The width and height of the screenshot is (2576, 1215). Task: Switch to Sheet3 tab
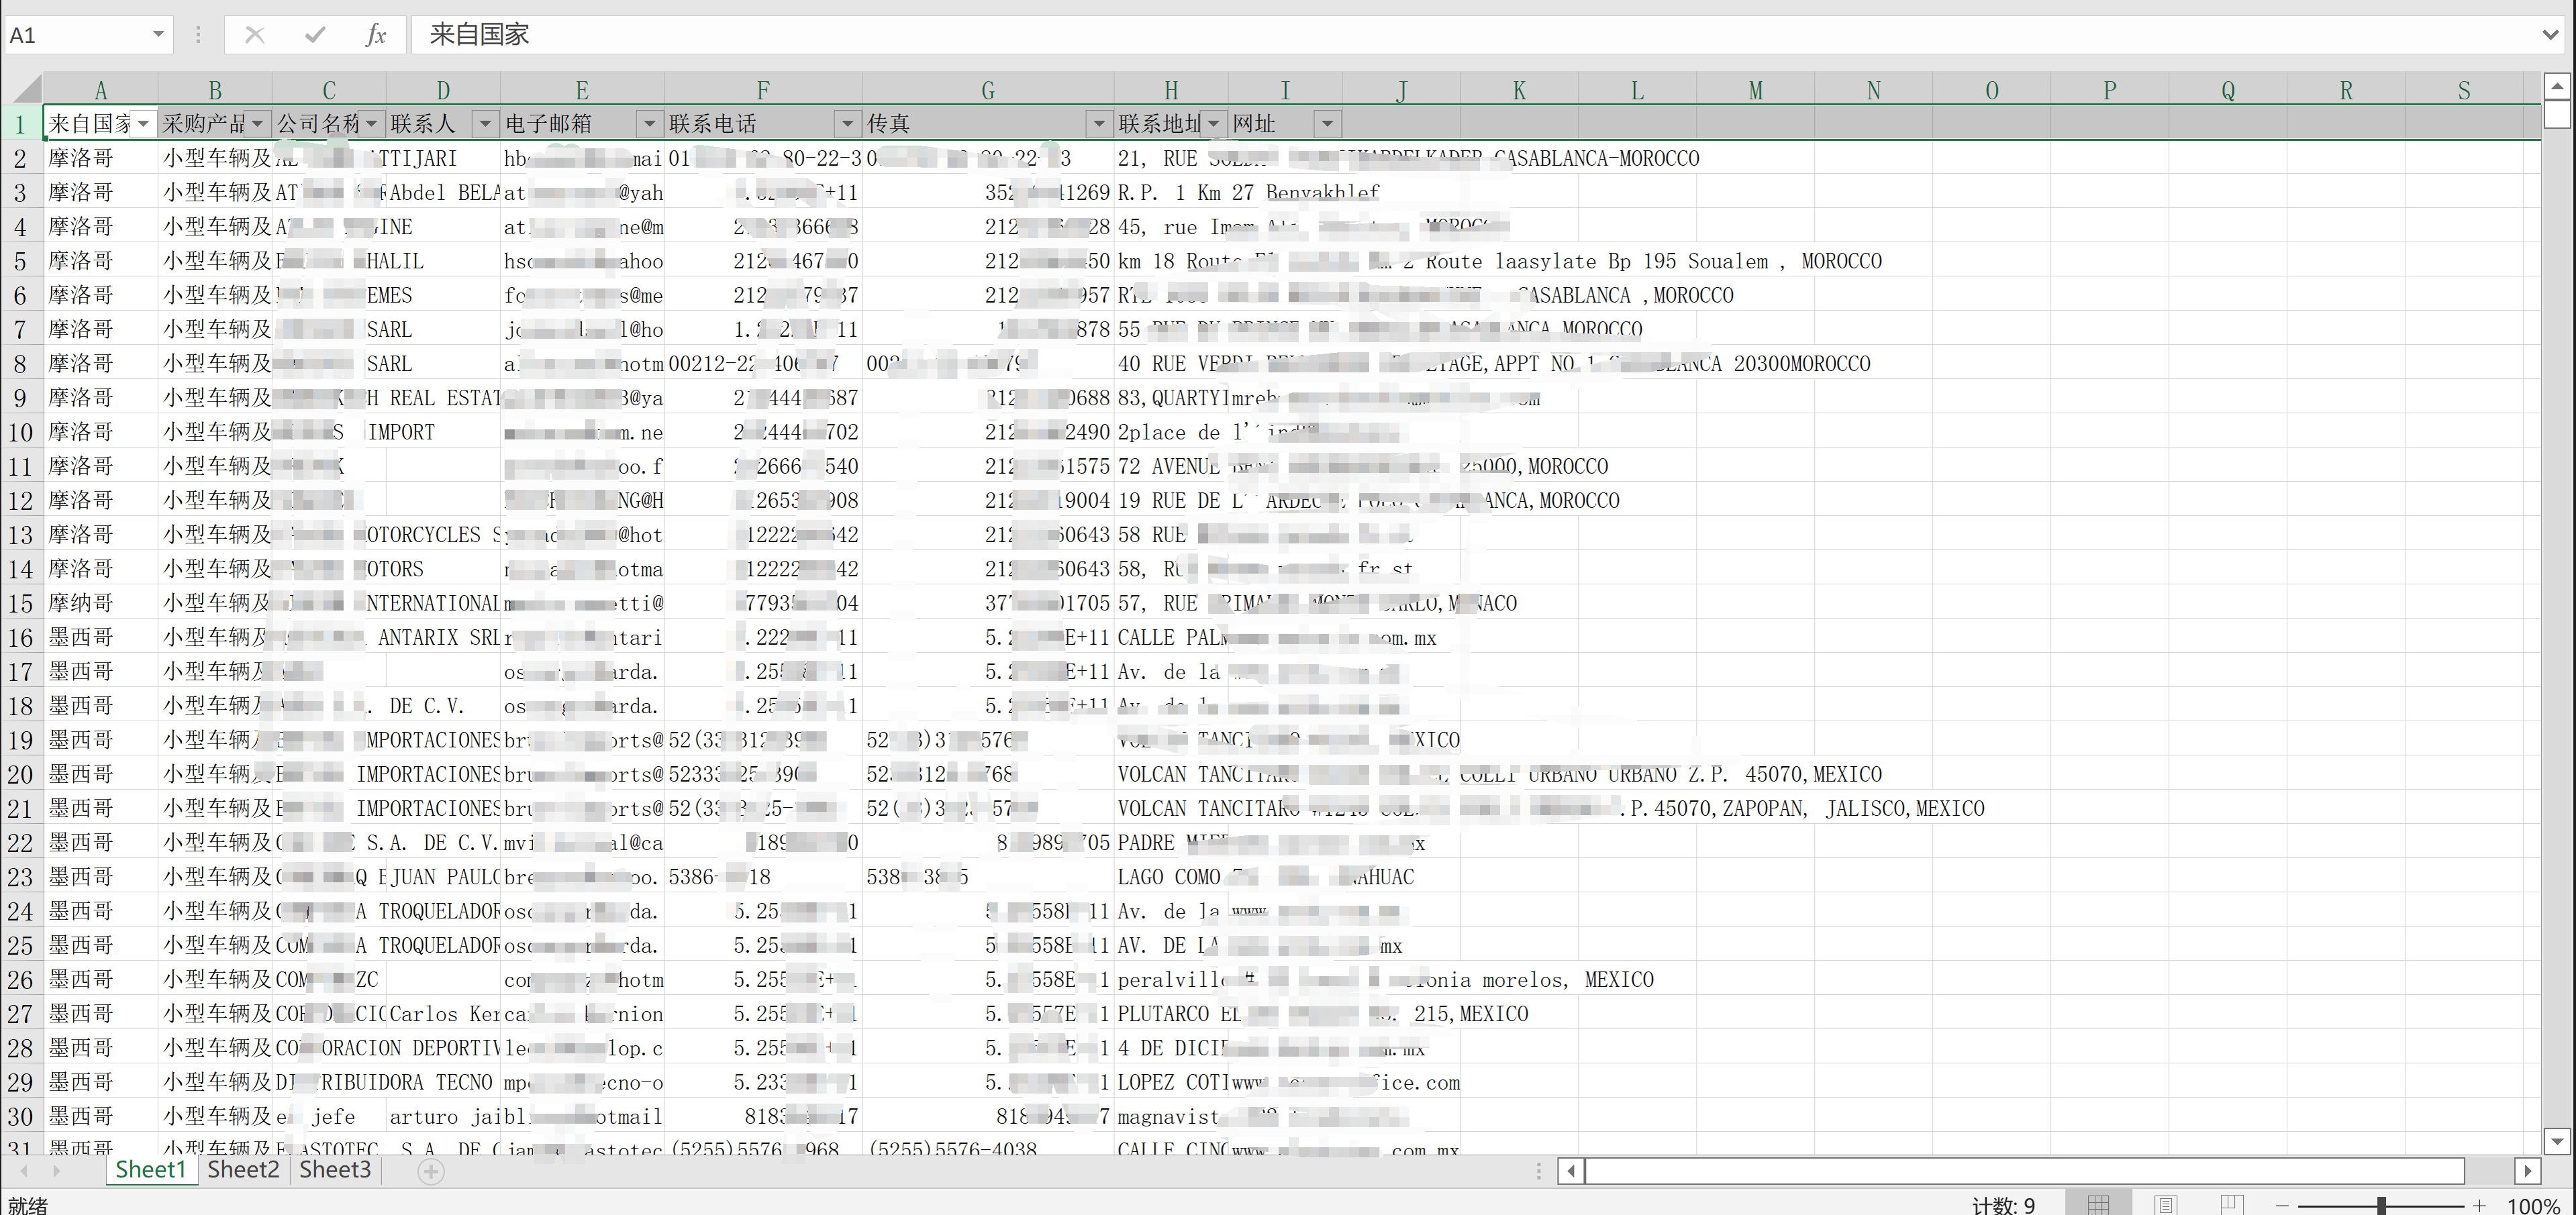[x=335, y=1169]
